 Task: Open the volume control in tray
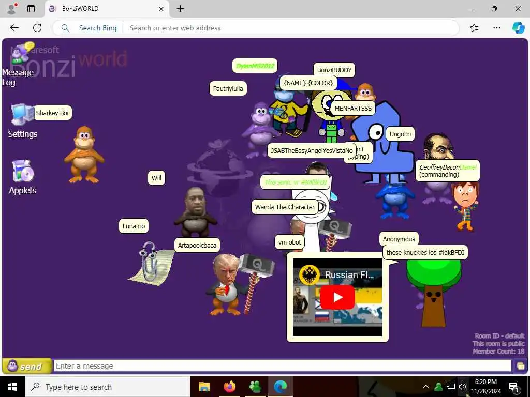click(463, 387)
